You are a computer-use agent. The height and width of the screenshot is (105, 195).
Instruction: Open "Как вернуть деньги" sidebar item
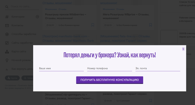[x=22, y=69]
